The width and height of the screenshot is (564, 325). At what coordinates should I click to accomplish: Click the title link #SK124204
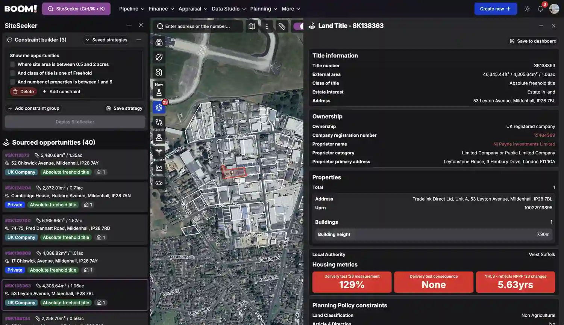point(18,188)
